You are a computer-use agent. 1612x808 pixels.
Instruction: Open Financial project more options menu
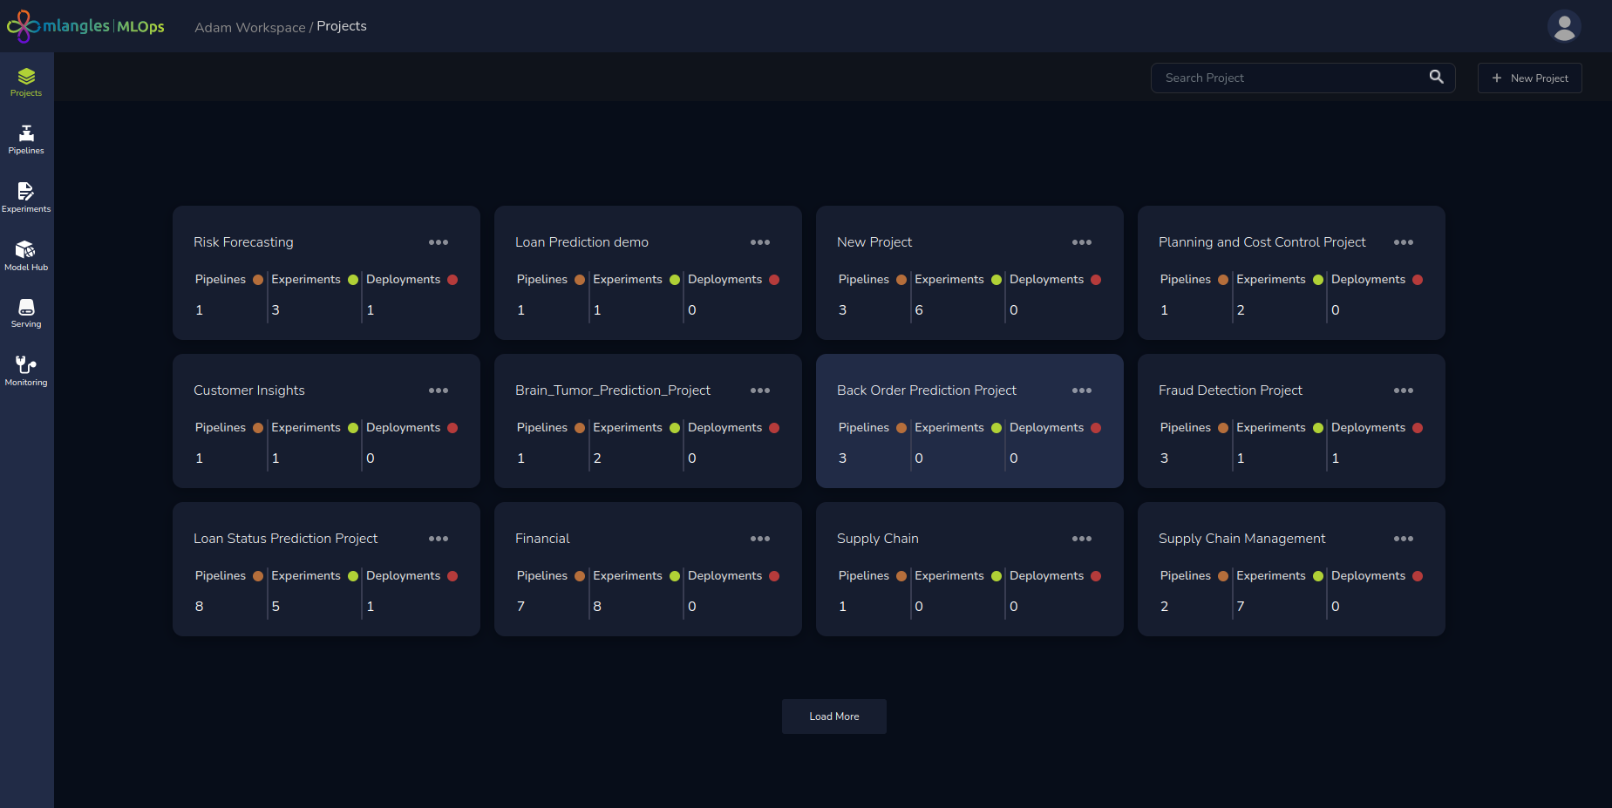pos(760,539)
